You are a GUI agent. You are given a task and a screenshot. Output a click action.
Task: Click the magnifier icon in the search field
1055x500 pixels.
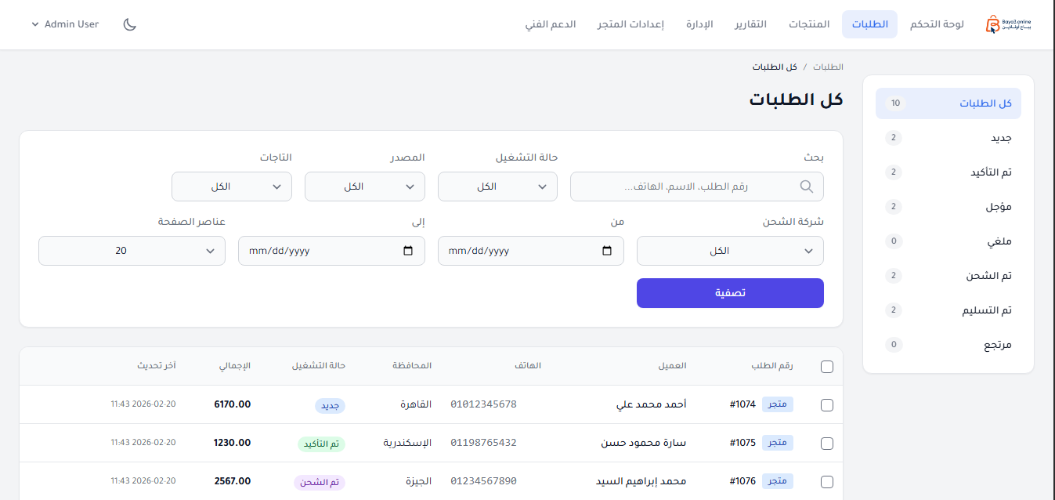(x=807, y=186)
